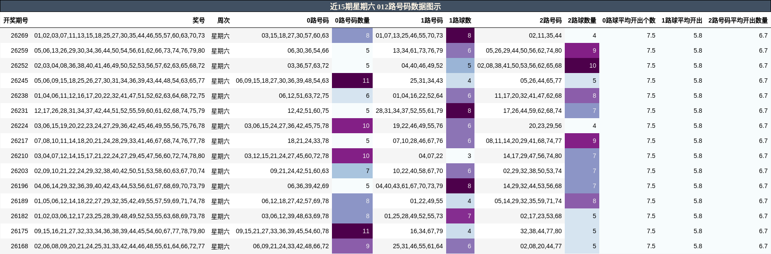
Task: Select the 奖号 cell in row 26224
Action: pyautogui.click(x=120, y=126)
